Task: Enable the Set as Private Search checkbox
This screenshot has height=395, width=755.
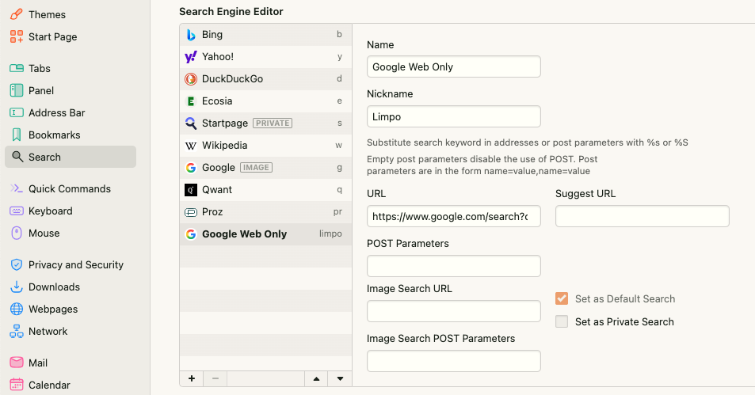Action: coord(562,321)
